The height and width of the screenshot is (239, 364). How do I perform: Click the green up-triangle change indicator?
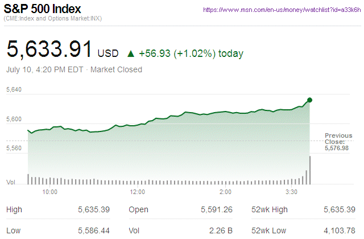pos(131,54)
